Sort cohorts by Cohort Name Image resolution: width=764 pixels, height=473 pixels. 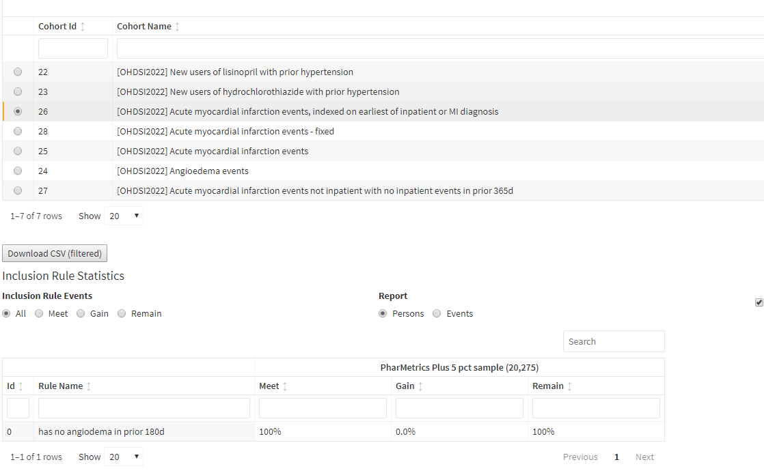tap(177, 25)
